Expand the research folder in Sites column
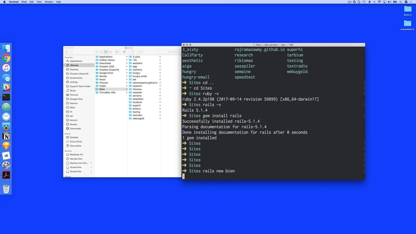 click(160, 86)
